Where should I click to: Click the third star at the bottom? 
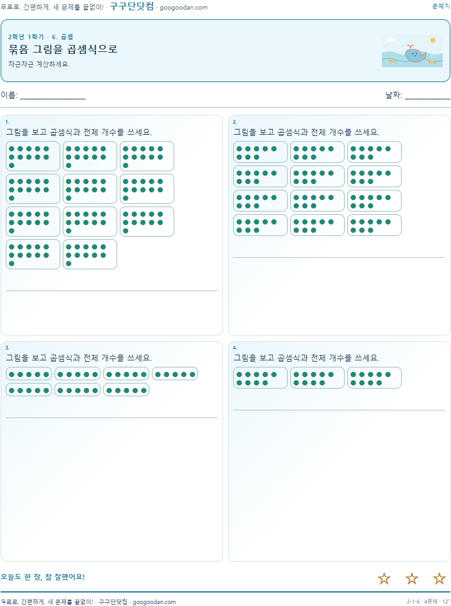coord(439,578)
